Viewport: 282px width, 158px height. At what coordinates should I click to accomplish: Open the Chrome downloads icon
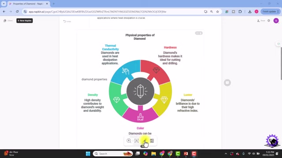(250, 12)
